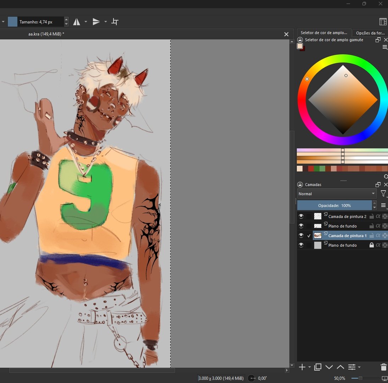Uncheck the Camada de pintura 1 checkmark box

(309, 236)
